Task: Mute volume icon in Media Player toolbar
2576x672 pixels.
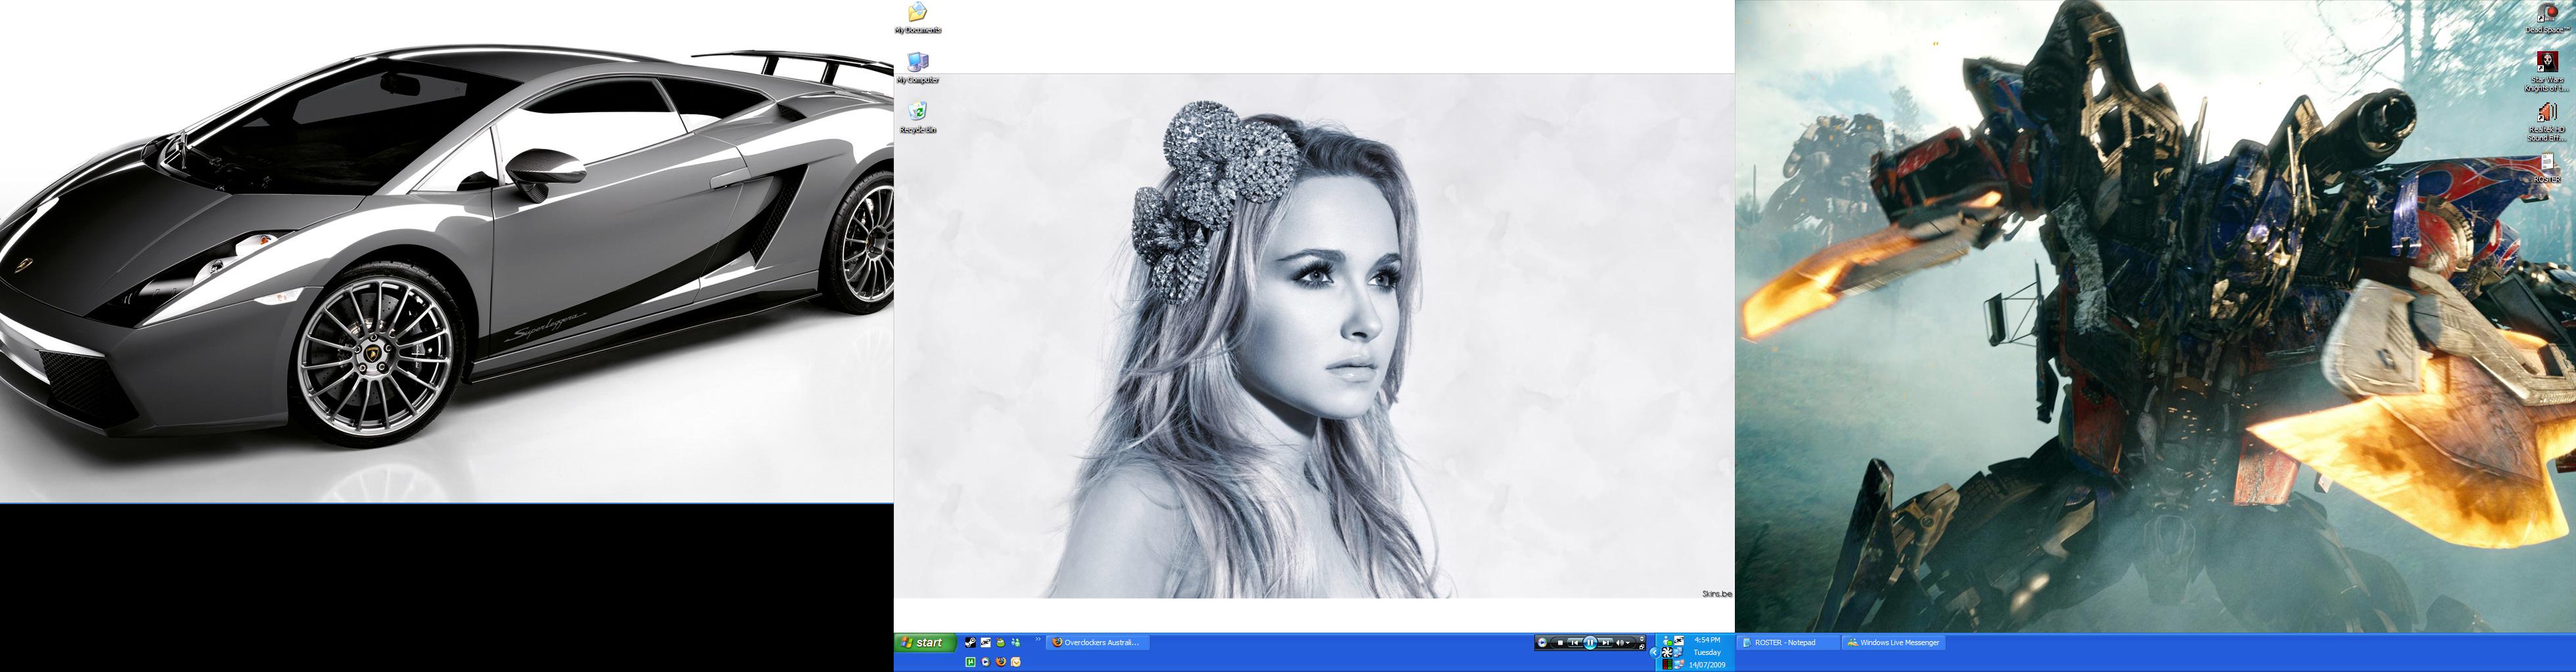Action: coord(1620,643)
